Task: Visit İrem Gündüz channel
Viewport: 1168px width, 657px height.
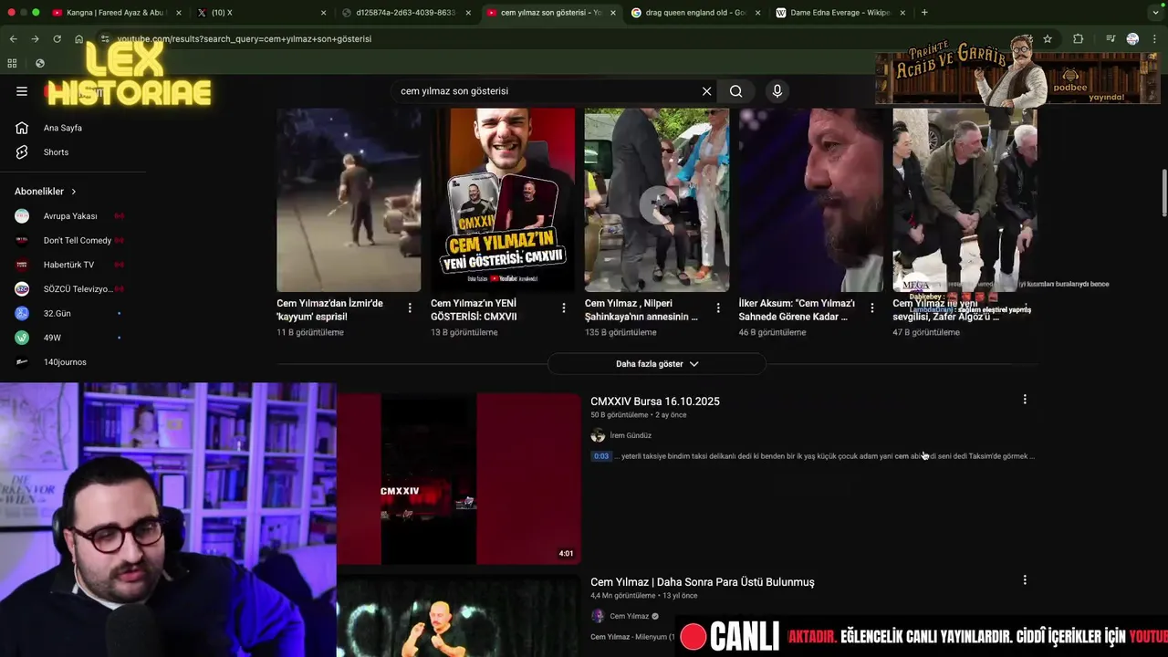Action: [631, 436]
